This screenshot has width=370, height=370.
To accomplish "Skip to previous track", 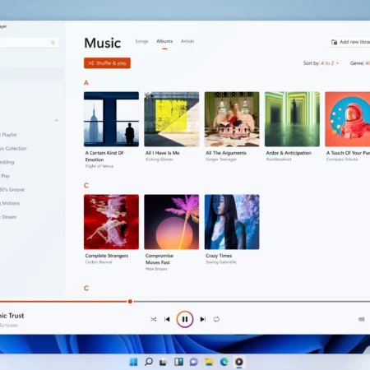I will pyautogui.click(x=167, y=319).
